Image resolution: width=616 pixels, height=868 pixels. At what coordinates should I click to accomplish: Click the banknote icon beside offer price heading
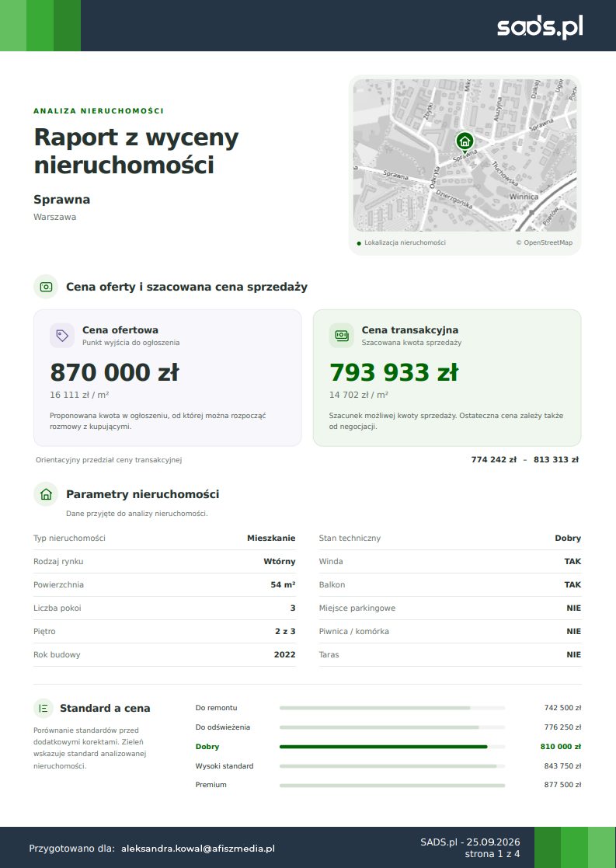[x=46, y=287]
